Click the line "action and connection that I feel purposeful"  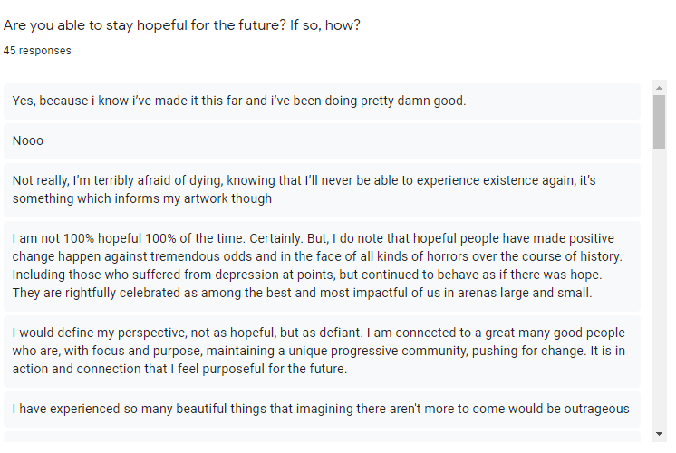pyautogui.click(x=179, y=369)
